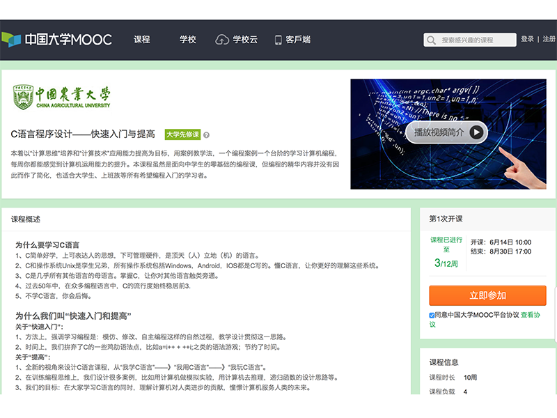Open the 客户端 menu item
The width and height of the screenshot is (557, 418).
298,40
